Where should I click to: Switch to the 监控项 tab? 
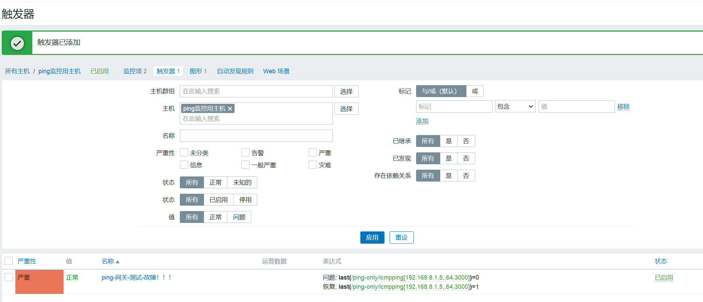click(135, 71)
